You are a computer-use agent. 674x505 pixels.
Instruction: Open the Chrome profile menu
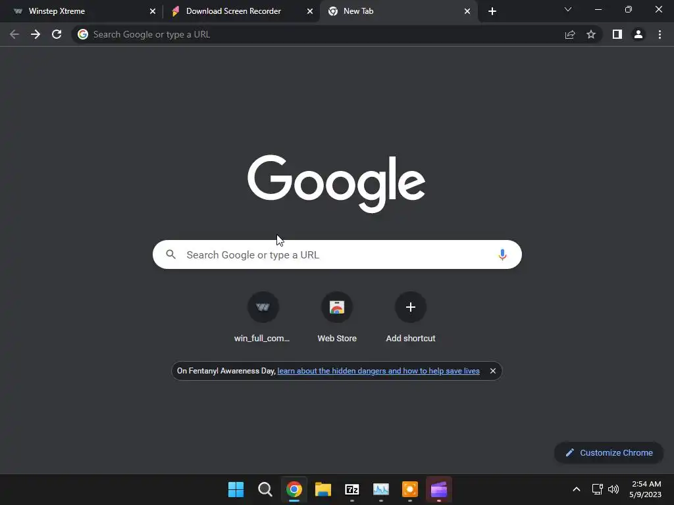click(x=638, y=34)
